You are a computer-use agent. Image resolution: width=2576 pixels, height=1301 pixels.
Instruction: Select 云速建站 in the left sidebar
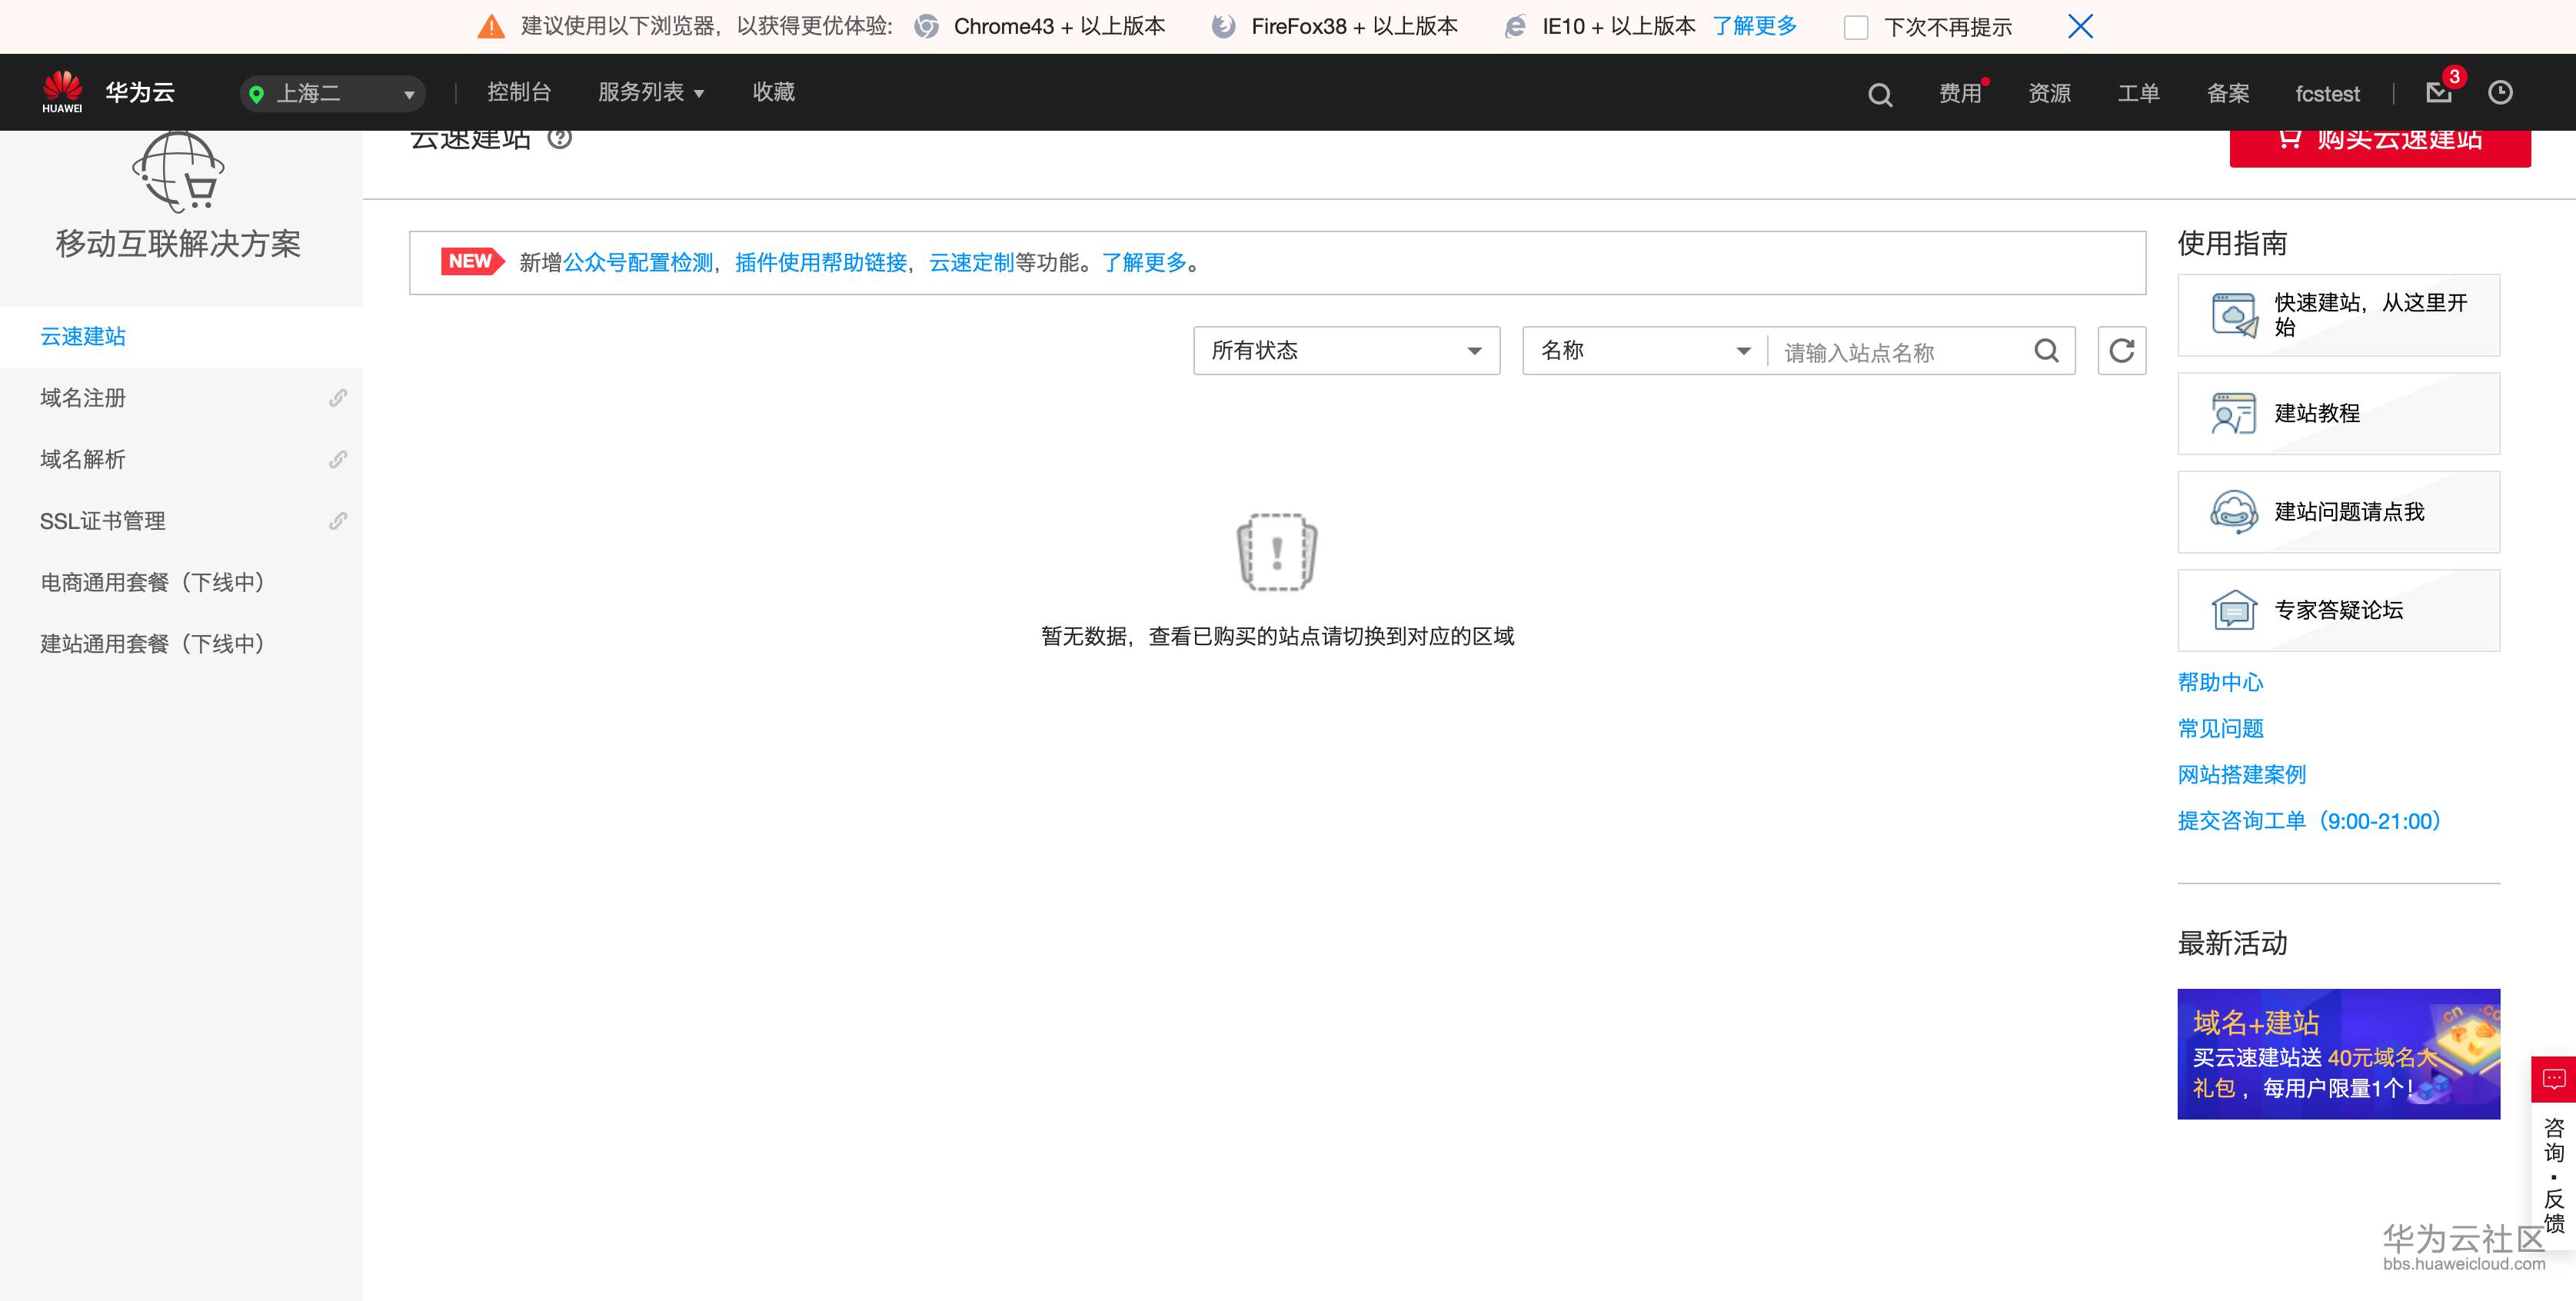point(82,337)
